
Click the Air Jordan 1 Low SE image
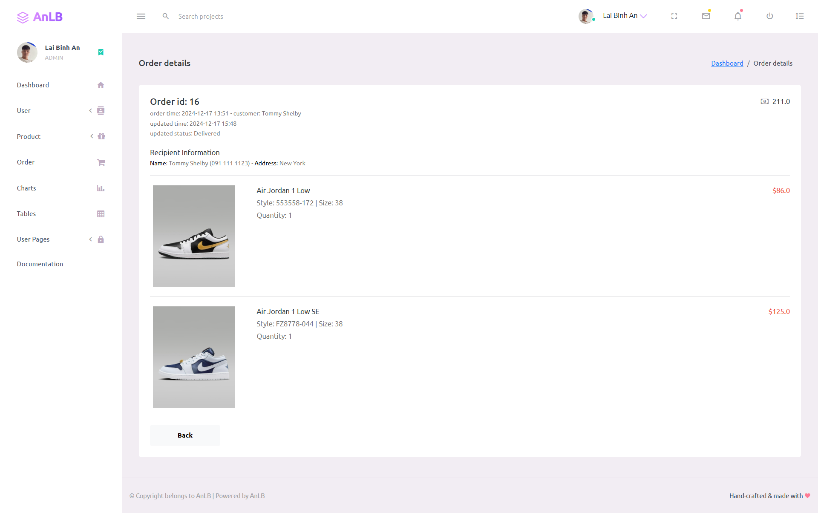(194, 357)
